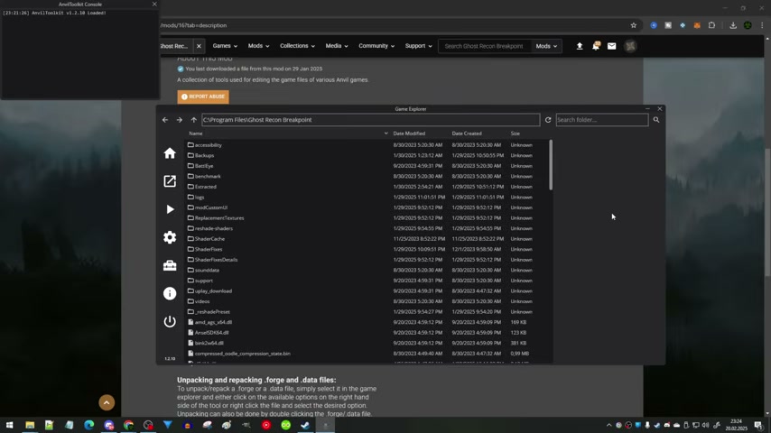Open the info icon in AnvilToolkit sidebar
Viewport: 771px width, 433px height.
170,293
